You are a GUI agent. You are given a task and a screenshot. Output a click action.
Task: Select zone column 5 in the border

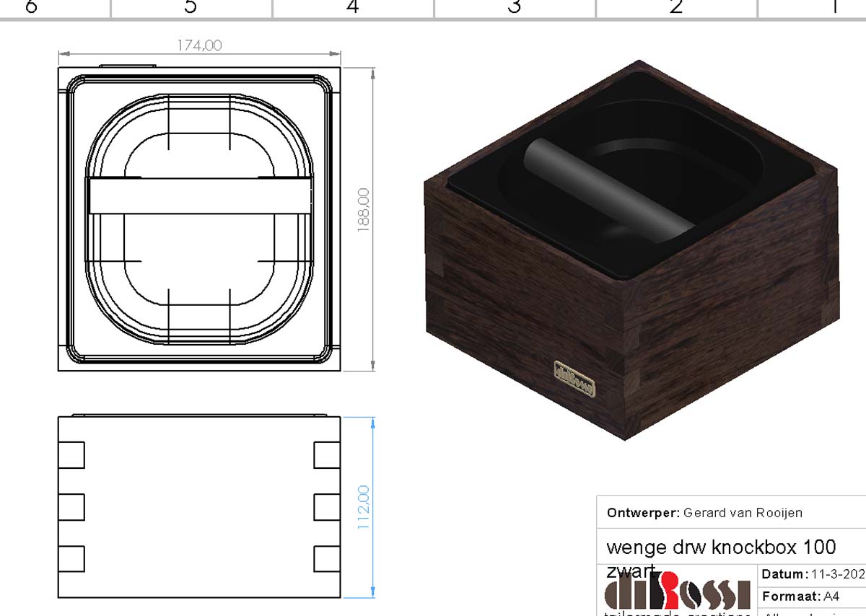191,8
